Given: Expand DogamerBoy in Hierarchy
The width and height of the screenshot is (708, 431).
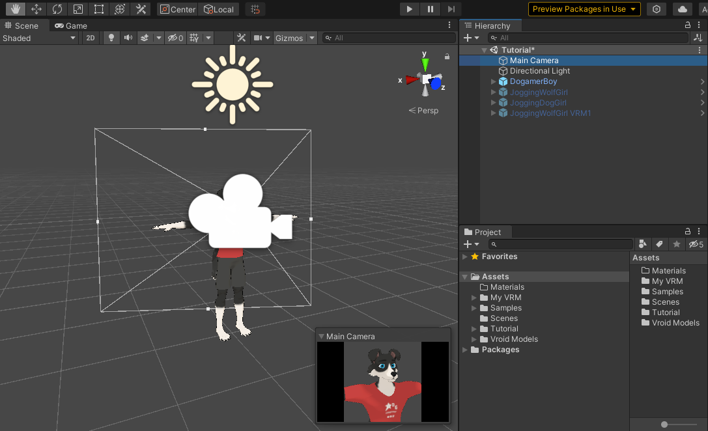Looking at the screenshot, I should 493,81.
